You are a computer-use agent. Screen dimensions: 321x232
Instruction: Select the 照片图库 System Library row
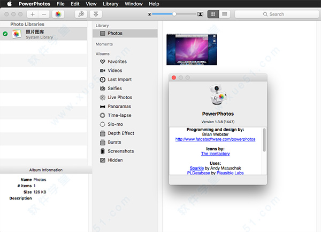44,34
